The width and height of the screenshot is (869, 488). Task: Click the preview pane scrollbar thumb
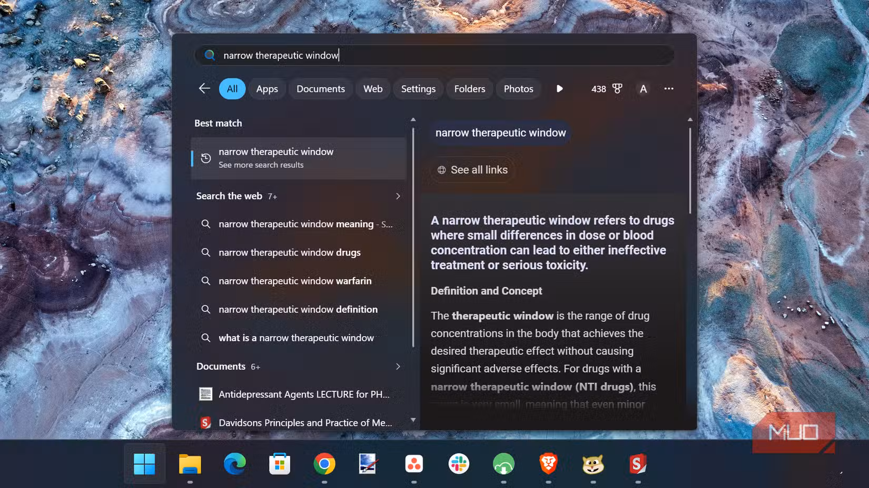pyautogui.click(x=690, y=170)
